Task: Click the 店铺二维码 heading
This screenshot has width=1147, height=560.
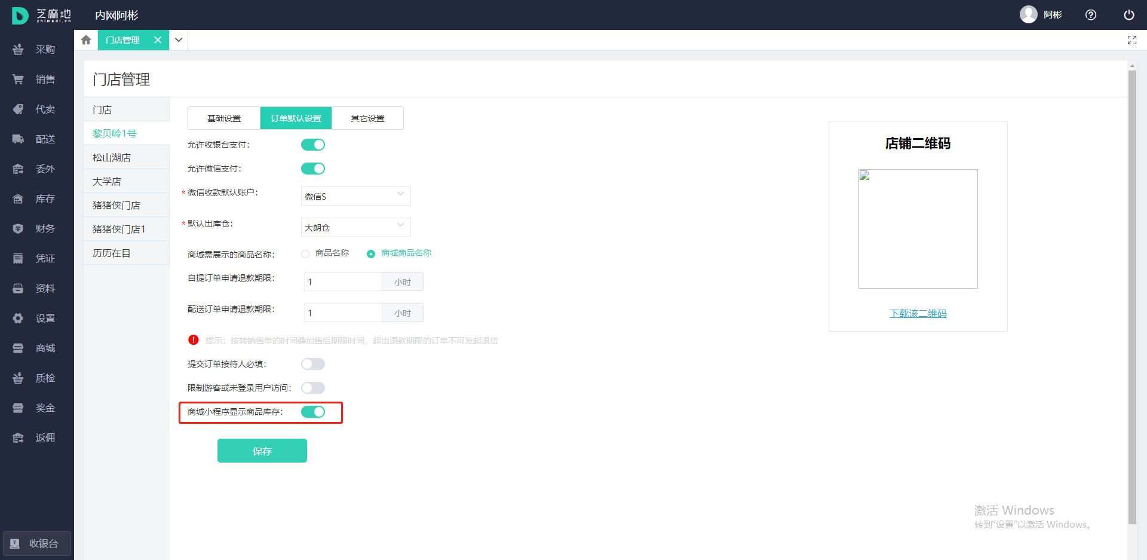Action: point(918,143)
